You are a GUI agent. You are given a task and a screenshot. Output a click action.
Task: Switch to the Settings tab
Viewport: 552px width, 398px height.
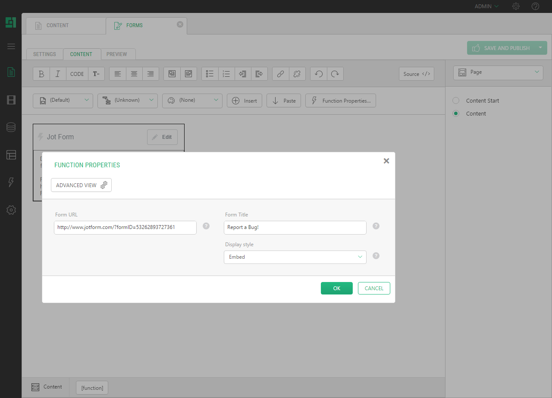pyautogui.click(x=44, y=54)
